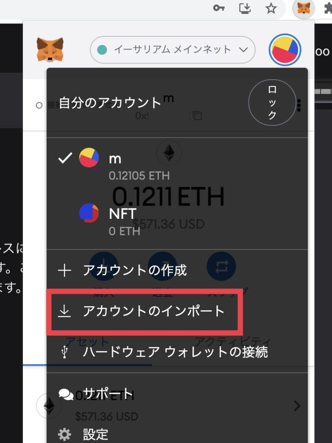The width and height of the screenshot is (332, 443).
Task: Click the browser bookmark star icon
Action: point(271,9)
